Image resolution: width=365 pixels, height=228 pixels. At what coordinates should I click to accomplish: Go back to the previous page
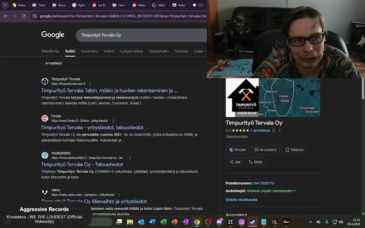pos(6,16)
